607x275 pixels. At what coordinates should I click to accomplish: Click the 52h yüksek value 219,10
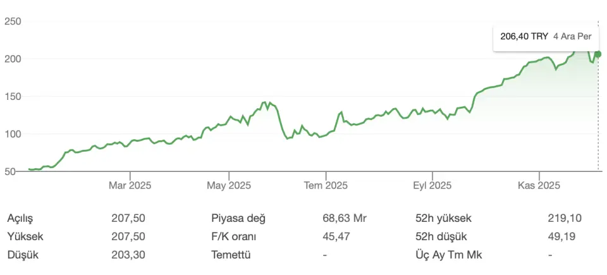[x=565, y=218]
